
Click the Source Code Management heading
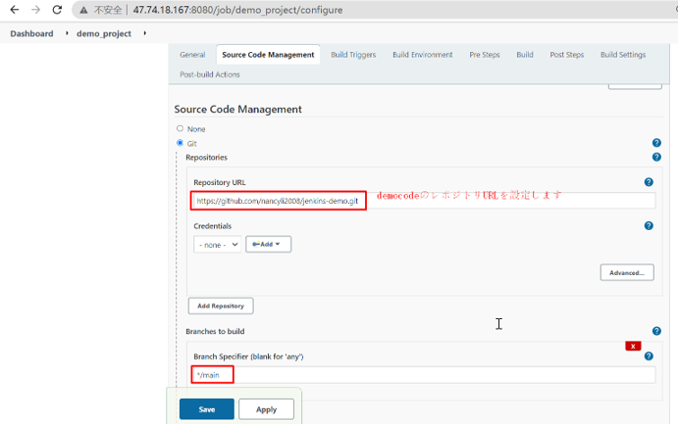237,109
